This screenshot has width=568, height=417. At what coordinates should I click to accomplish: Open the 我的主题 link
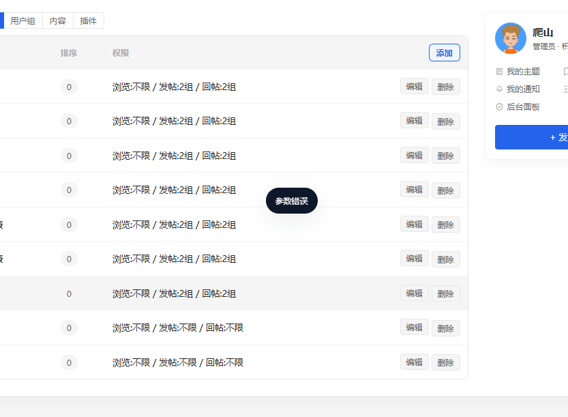click(x=523, y=72)
